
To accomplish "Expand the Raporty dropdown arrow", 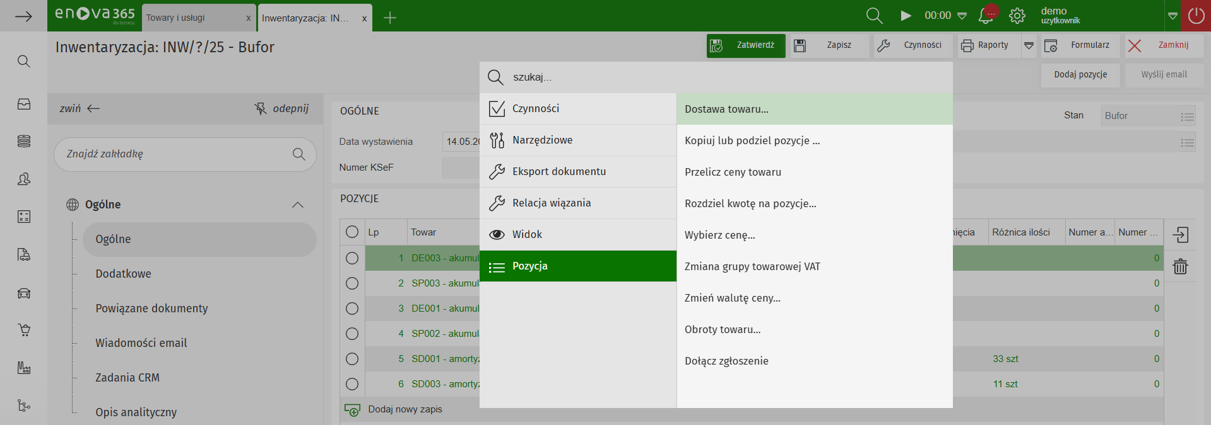I will 1029,45.
